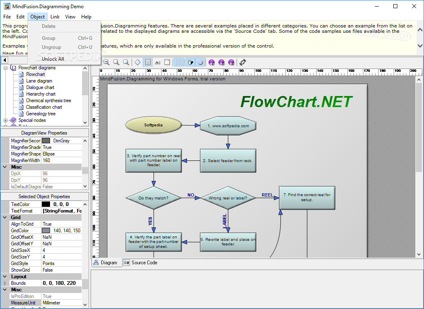Collapse the Layout property category
The width and height of the screenshot is (424, 309).
click(x=5, y=277)
